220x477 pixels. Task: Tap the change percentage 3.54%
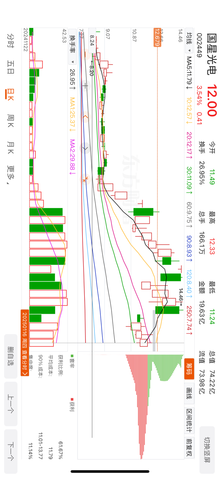(x=199, y=96)
